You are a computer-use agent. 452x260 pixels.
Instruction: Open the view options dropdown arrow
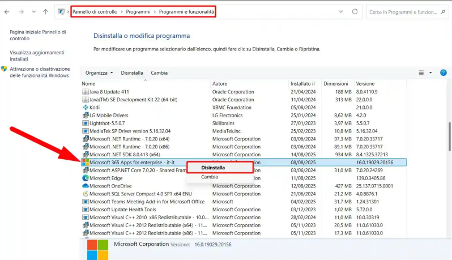[430, 73]
